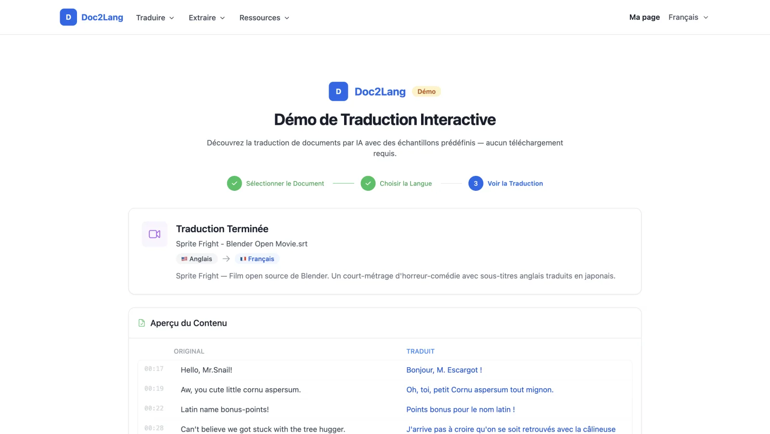770x434 pixels.
Task: Click 'Oh, toi, petit Cornu aspersum' translation
Action: click(480, 390)
